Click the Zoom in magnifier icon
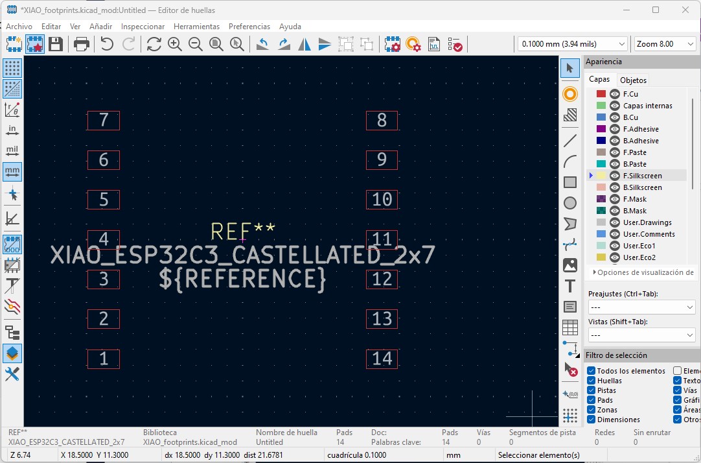This screenshot has width=701, height=463. tap(175, 44)
